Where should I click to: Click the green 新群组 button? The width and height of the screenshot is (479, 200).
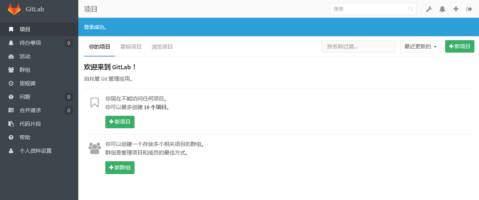(120, 168)
